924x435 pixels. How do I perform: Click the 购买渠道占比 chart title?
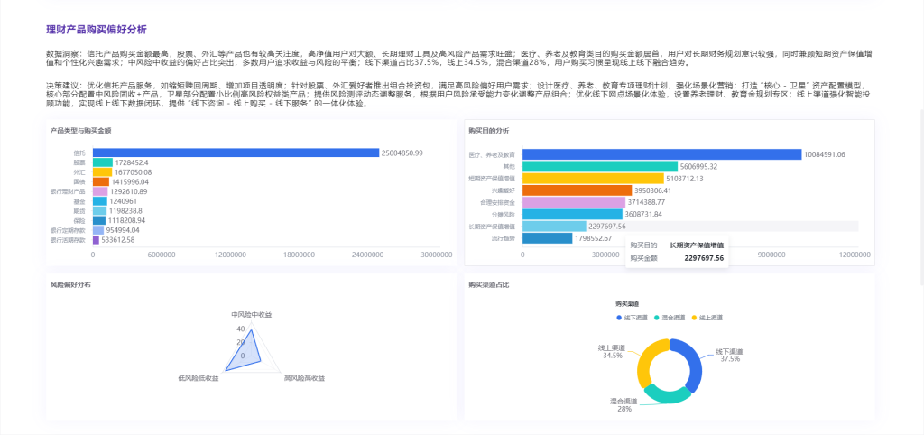click(x=489, y=284)
